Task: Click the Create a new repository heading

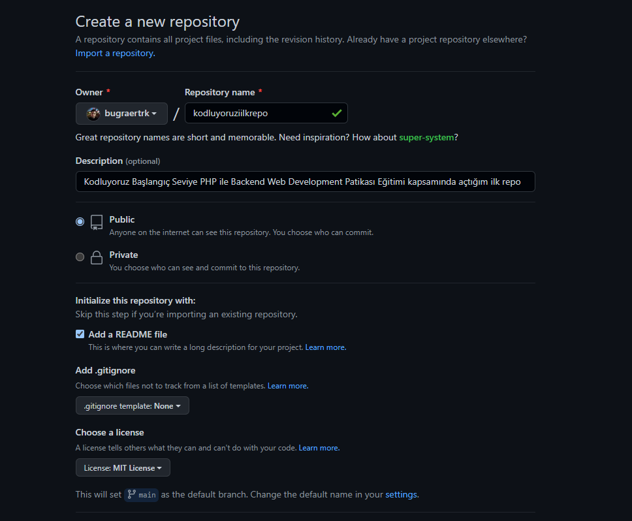Action: (x=157, y=22)
